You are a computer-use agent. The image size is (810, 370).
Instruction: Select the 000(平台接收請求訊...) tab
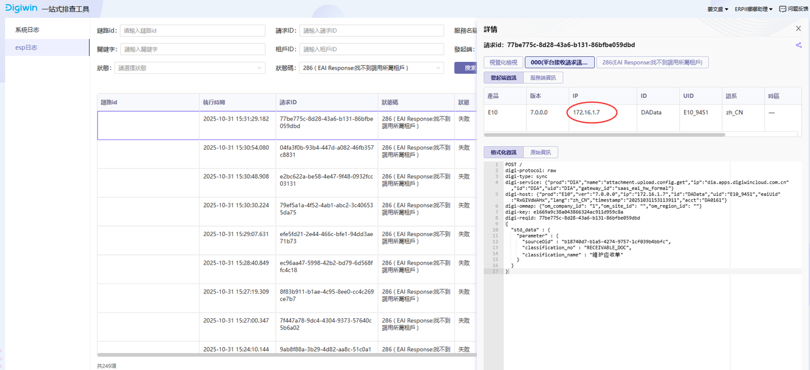(x=559, y=62)
